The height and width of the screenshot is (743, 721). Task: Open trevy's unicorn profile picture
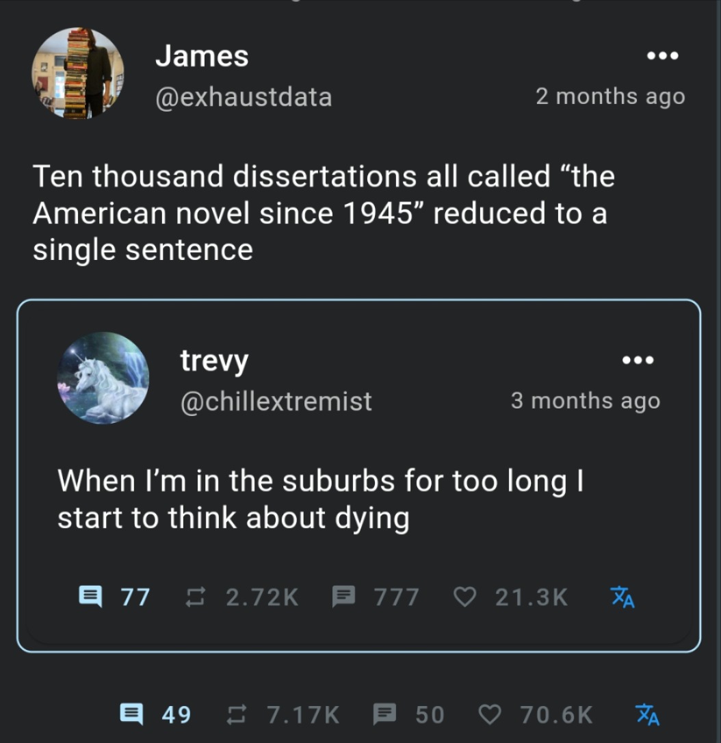point(103,378)
